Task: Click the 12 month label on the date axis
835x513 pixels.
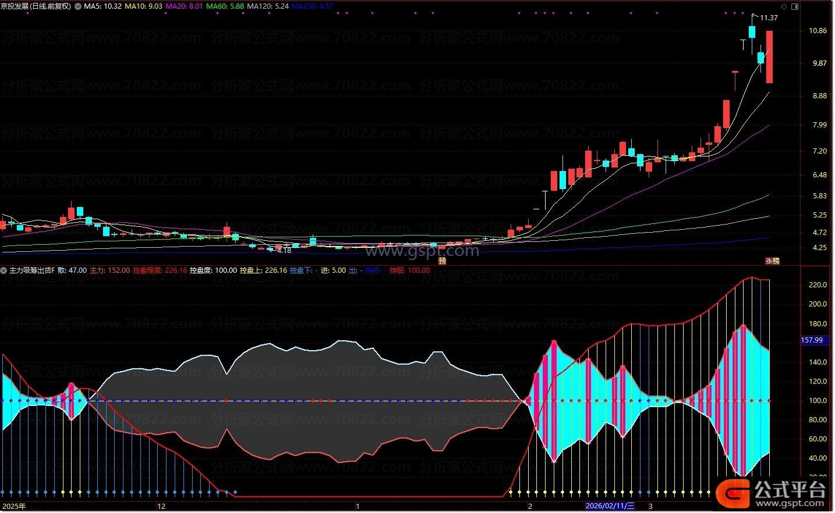Action: [161, 506]
